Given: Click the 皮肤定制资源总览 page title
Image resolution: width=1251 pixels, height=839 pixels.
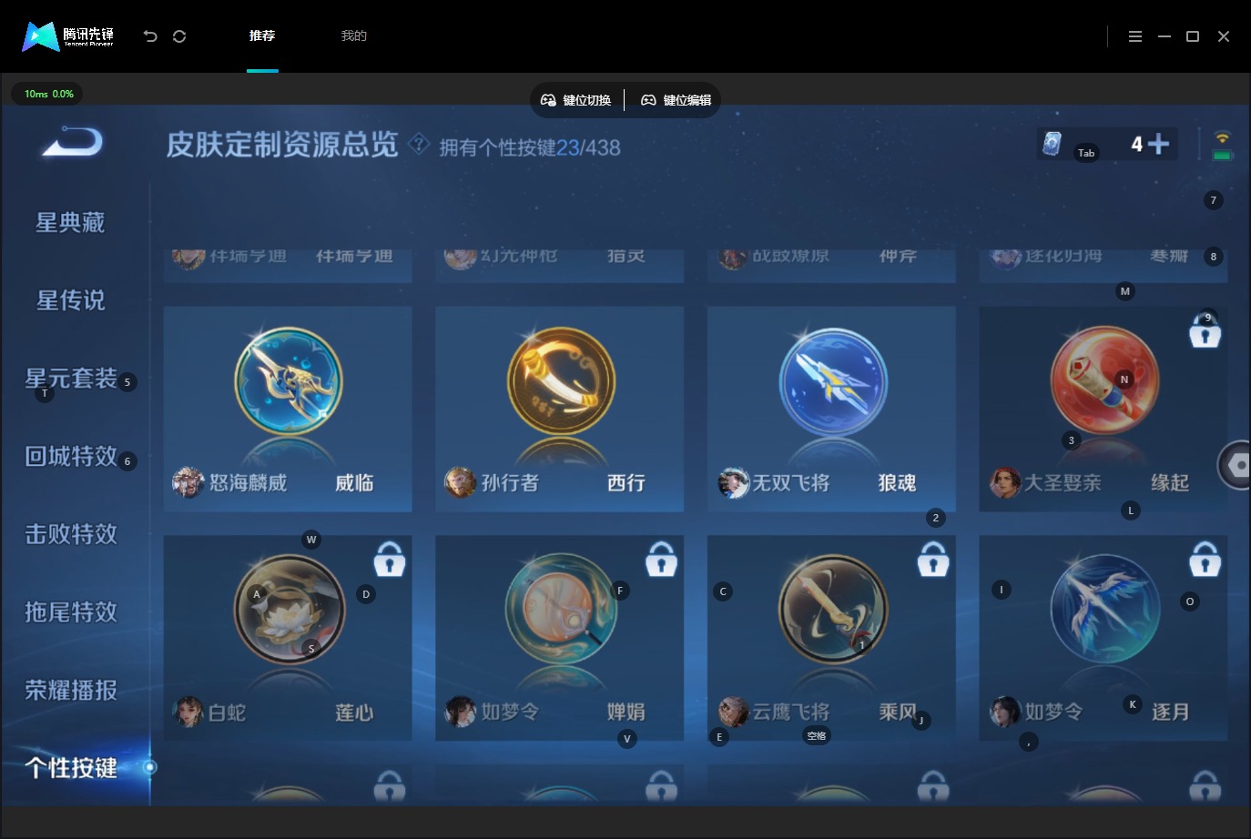Looking at the screenshot, I should click(282, 145).
